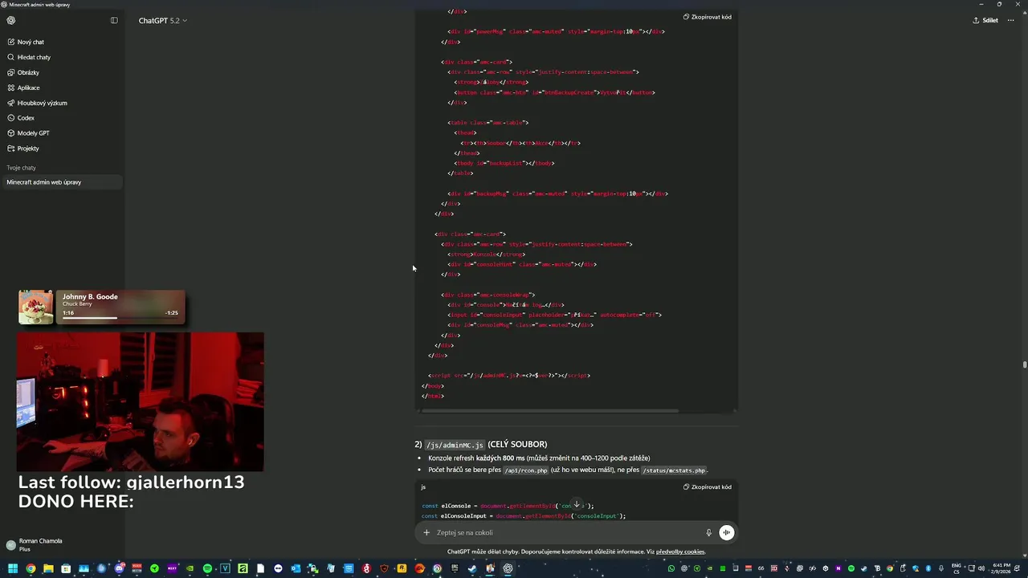This screenshot has height=578, width=1028.
Task: Open Aplikace in sidebar
Action: coord(28,88)
